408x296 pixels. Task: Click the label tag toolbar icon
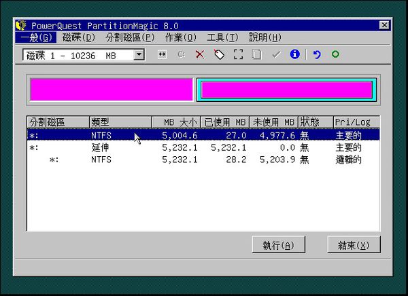pos(218,55)
